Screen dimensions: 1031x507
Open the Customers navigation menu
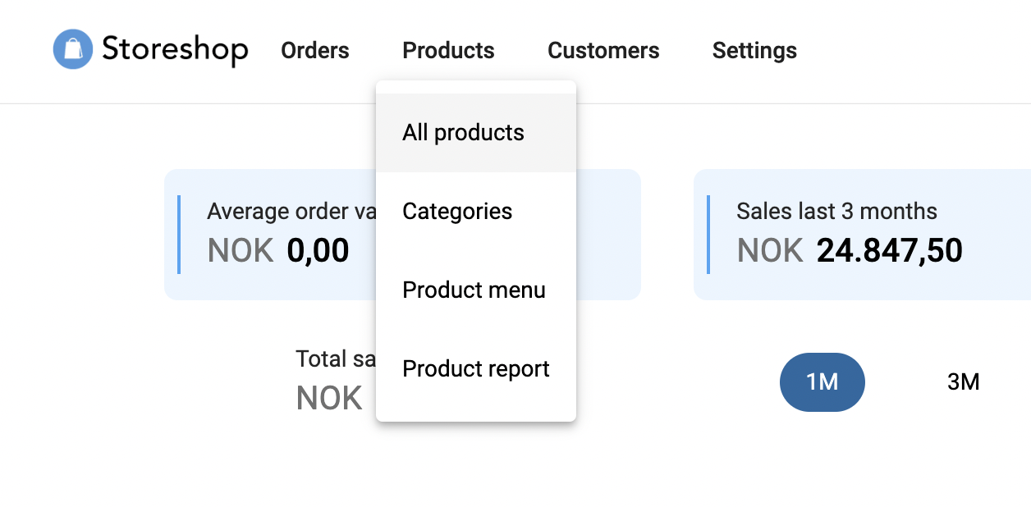[x=603, y=51]
